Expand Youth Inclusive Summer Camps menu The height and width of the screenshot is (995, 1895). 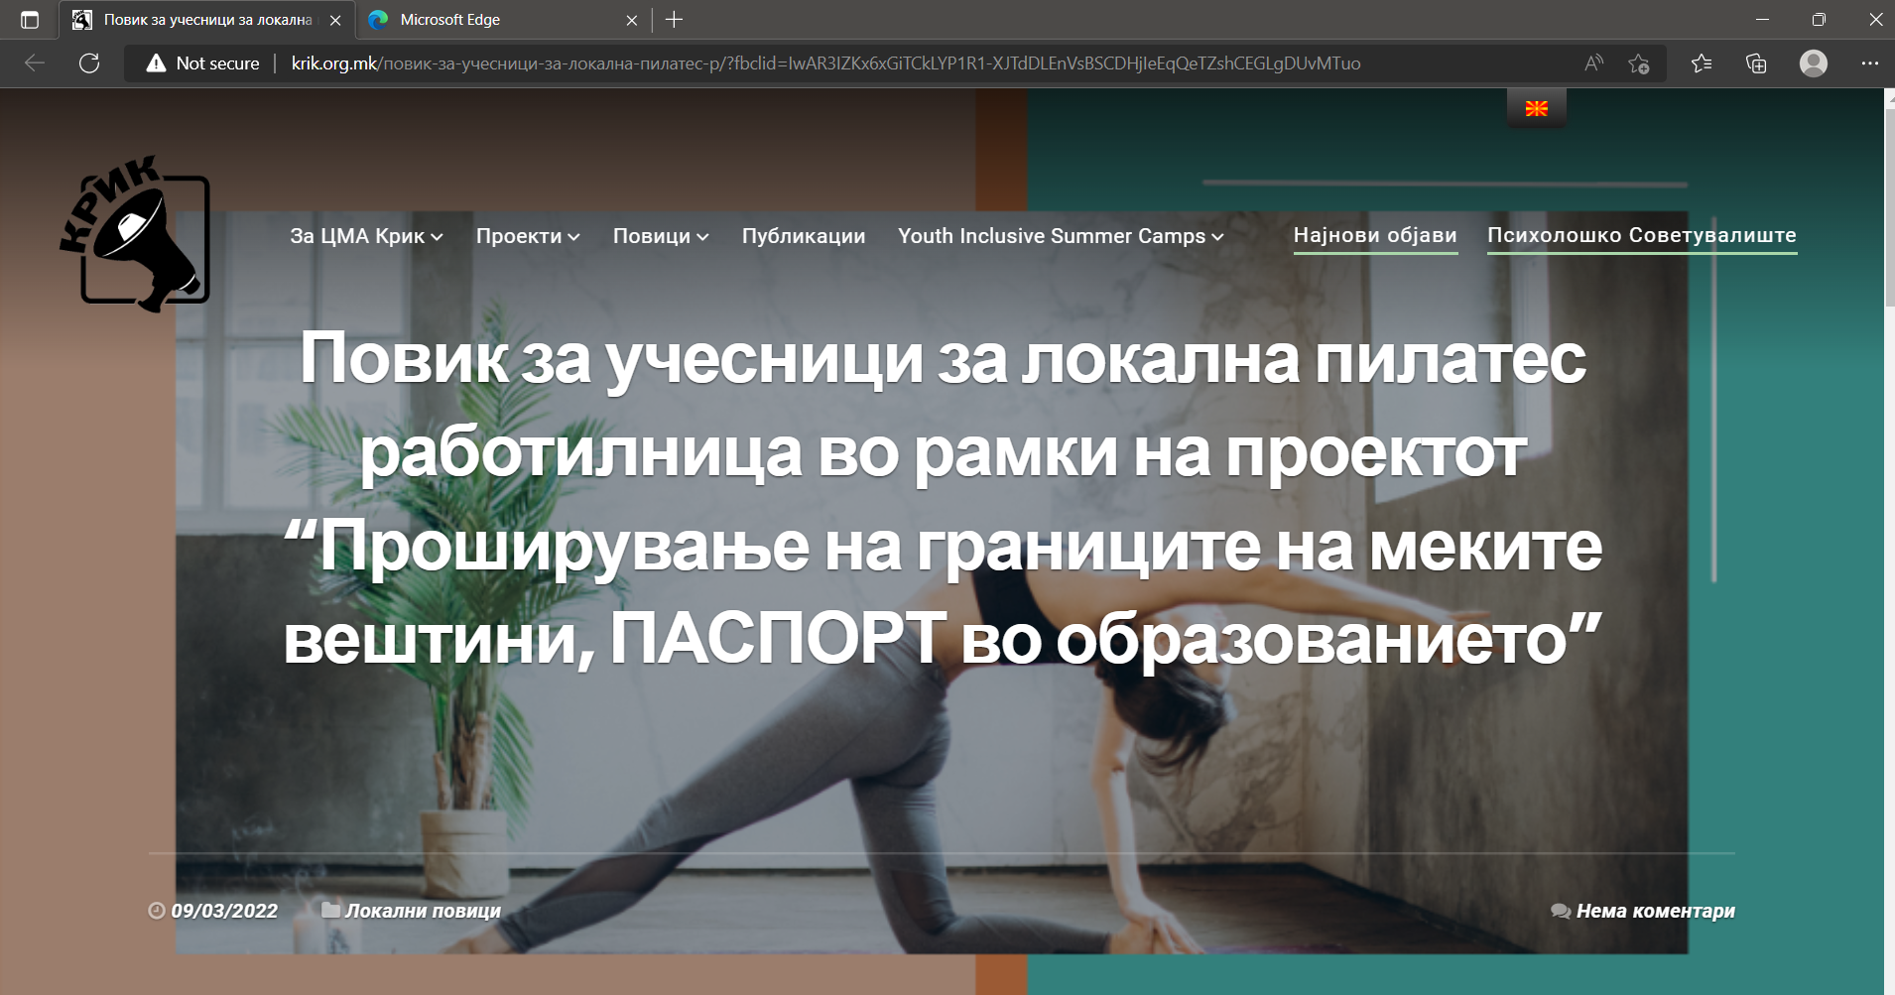(x=1061, y=236)
